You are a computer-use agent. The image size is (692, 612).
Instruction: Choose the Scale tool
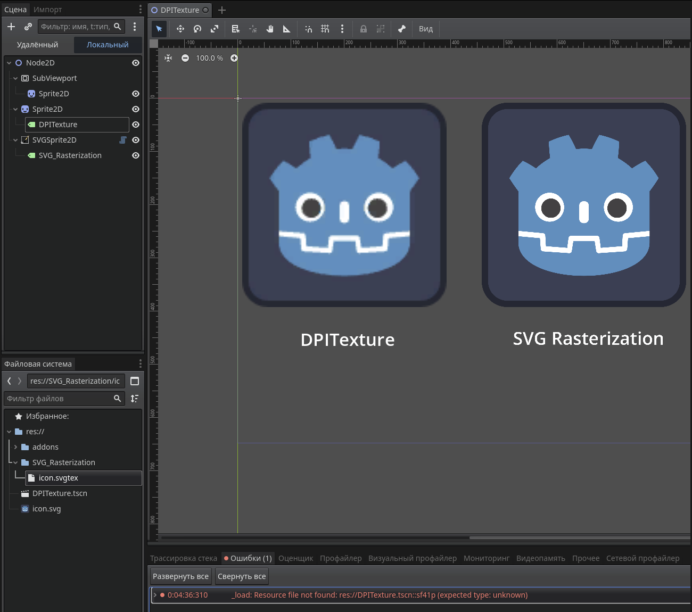(x=215, y=29)
